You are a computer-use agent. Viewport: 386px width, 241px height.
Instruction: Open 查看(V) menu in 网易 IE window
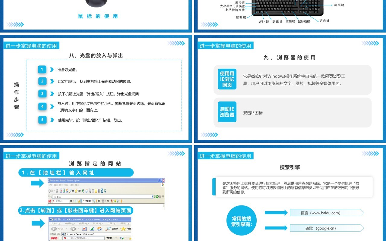click(84, 224)
